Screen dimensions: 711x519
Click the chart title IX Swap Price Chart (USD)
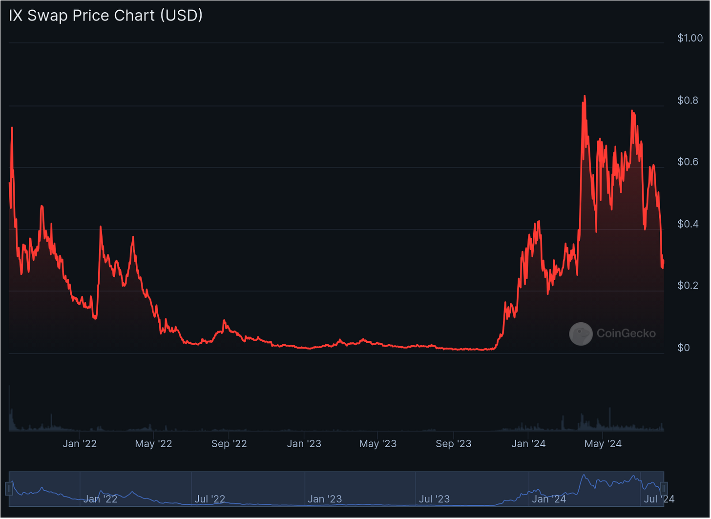tap(106, 16)
